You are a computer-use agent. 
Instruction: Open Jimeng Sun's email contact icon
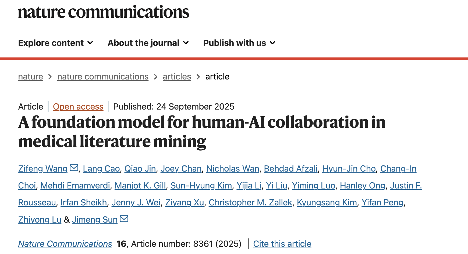point(124,219)
